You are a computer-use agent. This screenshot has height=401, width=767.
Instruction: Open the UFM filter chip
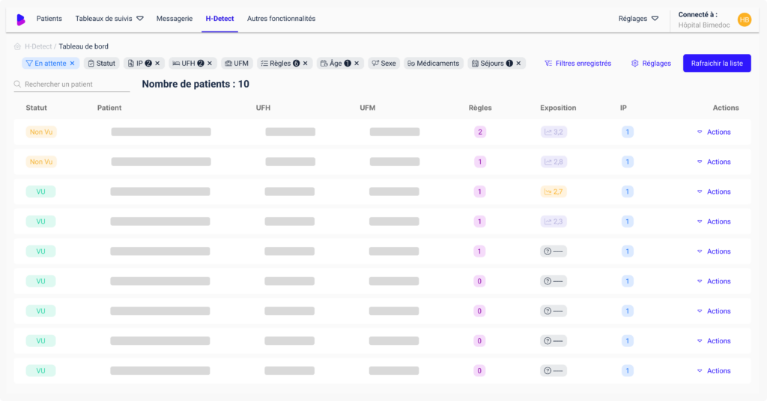point(237,64)
